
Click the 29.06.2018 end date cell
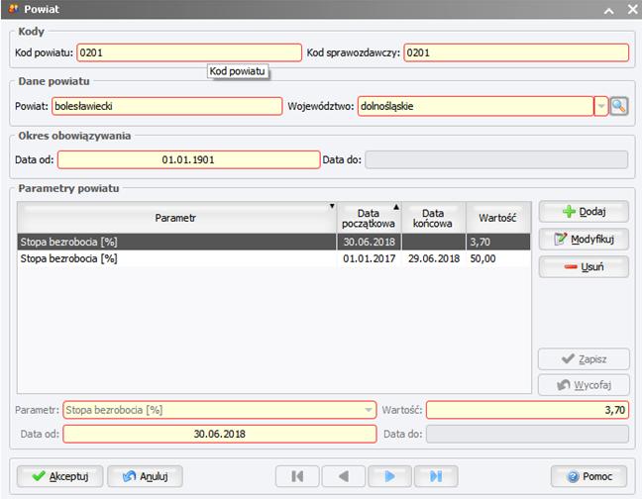click(x=434, y=258)
